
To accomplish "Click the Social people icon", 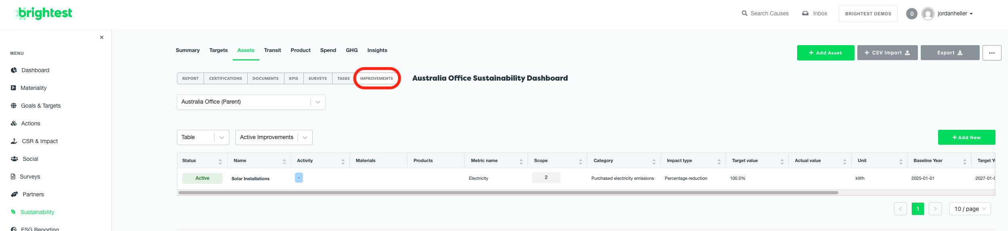I will [x=15, y=159].
